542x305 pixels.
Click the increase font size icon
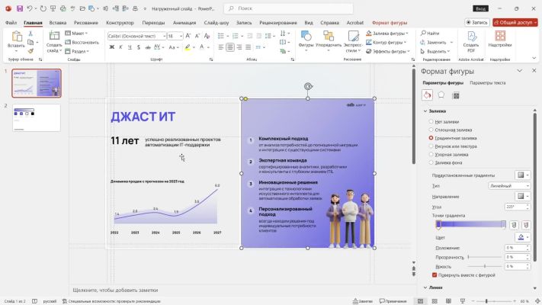coord(188,36)
